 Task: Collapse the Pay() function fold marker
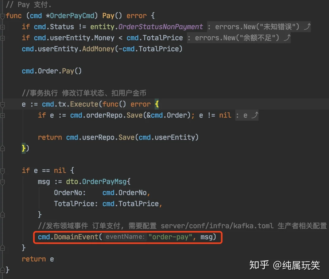pos(2,16)
